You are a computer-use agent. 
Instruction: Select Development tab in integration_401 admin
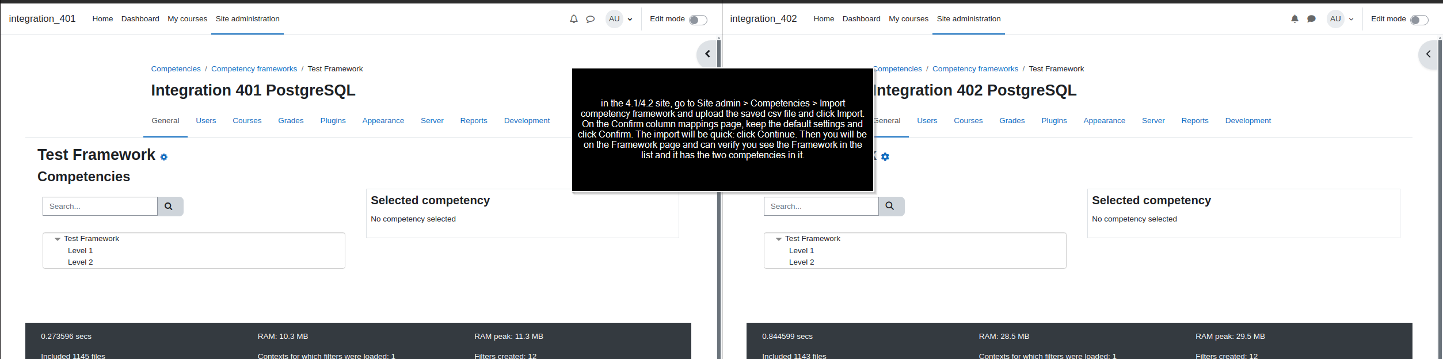click(x=527, y=121)
